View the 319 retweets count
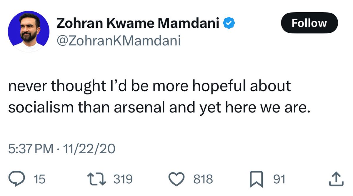The height and width of the screenshot is (196, 353). click(123, 179)
